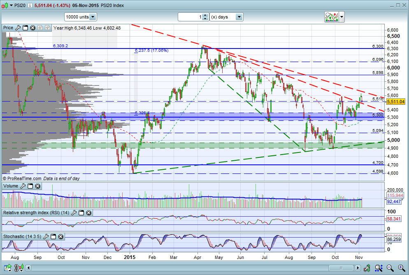Open the Price panel wrench settings
The width and height of the screenshot is (409, 275).
(18, 28)
